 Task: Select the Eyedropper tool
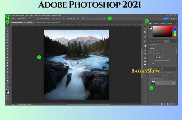7,43
